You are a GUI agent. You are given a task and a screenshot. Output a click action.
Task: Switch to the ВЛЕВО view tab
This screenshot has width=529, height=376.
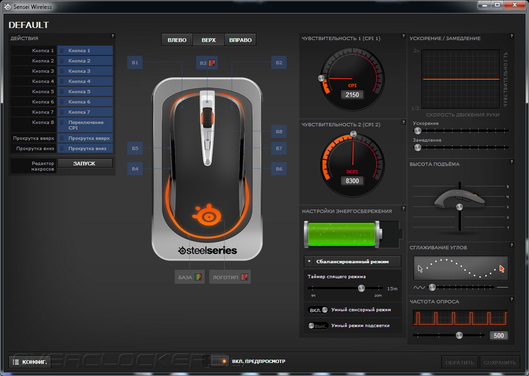177,40
